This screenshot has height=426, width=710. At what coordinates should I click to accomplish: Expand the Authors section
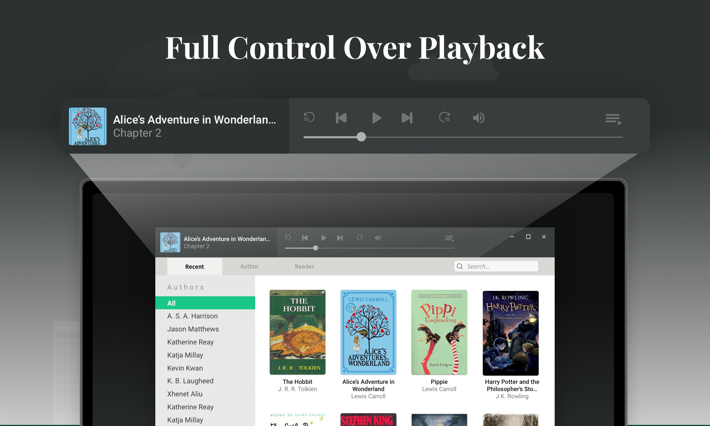coord(186,287)
